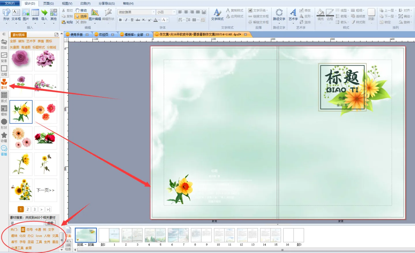Toggle bold formatting
Screen dimensions: 415x253
(x=120, y=20)
